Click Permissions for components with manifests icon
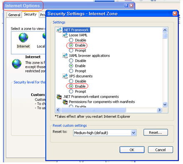 click(65, 102)
